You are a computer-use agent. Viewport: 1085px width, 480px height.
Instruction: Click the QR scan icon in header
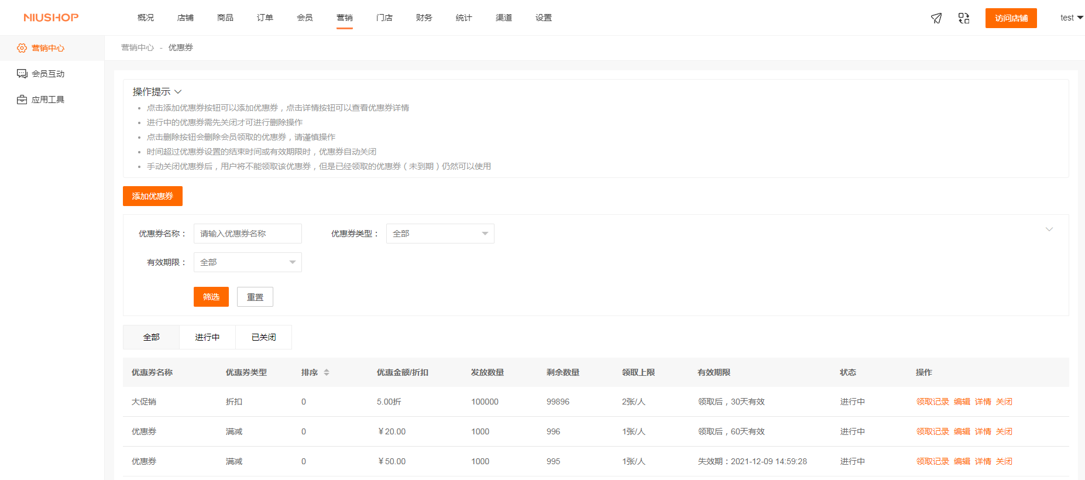click(x=964, y=18)
